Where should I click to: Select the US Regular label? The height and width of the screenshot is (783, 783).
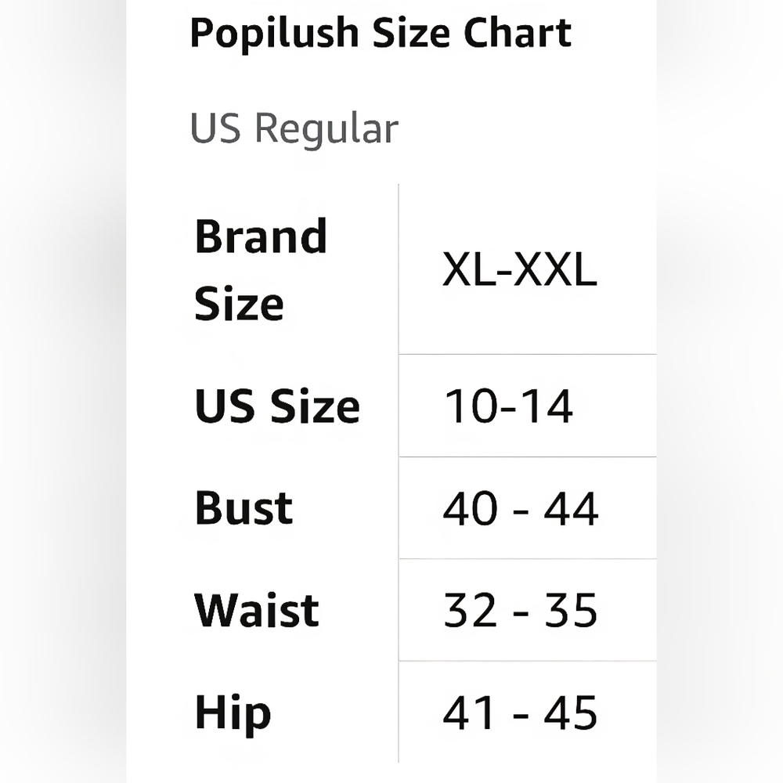(294, 128)
